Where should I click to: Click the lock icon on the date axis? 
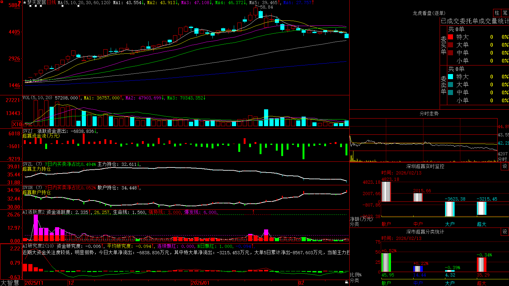(x=346, y=282)
